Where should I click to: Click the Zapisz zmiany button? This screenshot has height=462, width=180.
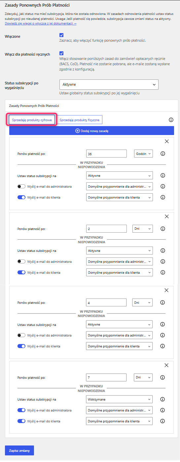(19, 450)
